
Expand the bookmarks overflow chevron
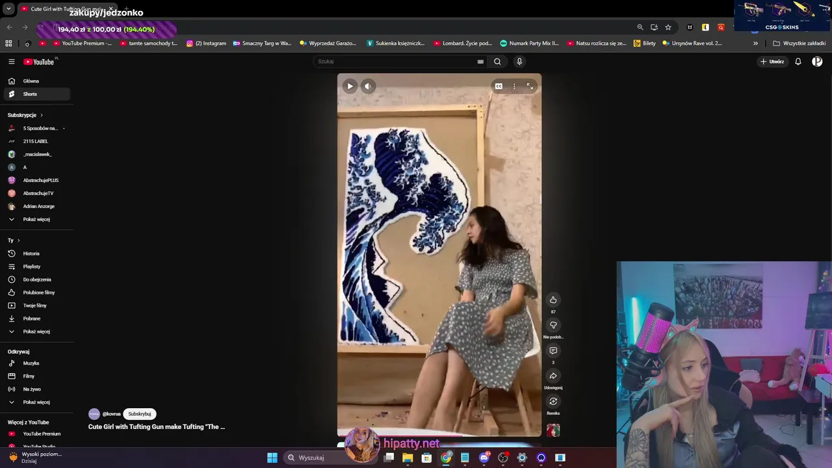tap(755, 44)
